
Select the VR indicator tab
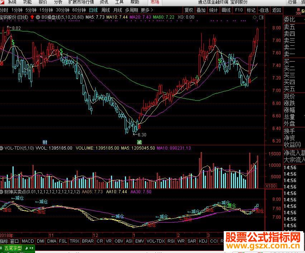pos(109,241)
